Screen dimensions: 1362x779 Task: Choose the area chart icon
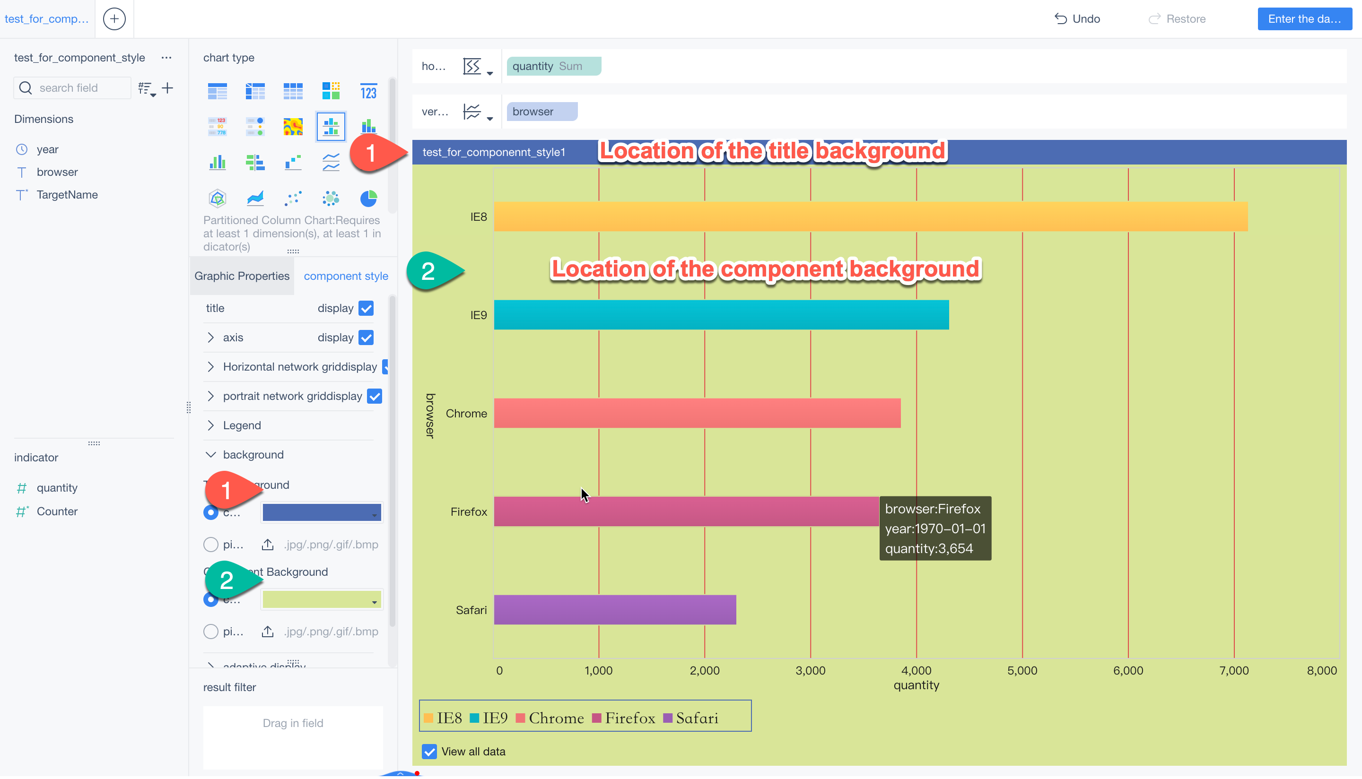[x=255, y=199]
